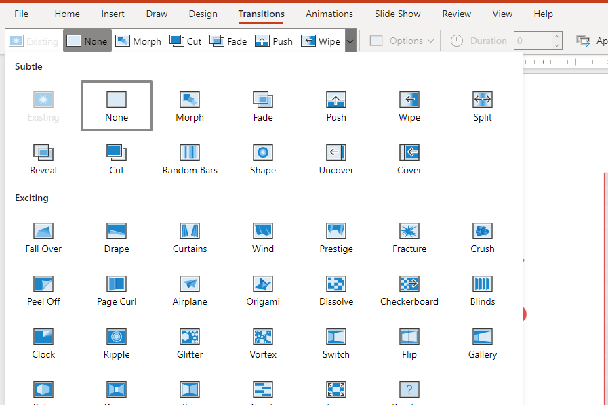Open the transition gallery dropdown arrow

pyautogui.click(x=350, y=41)
